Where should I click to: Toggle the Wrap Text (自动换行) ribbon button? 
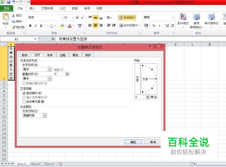[127, 18]
